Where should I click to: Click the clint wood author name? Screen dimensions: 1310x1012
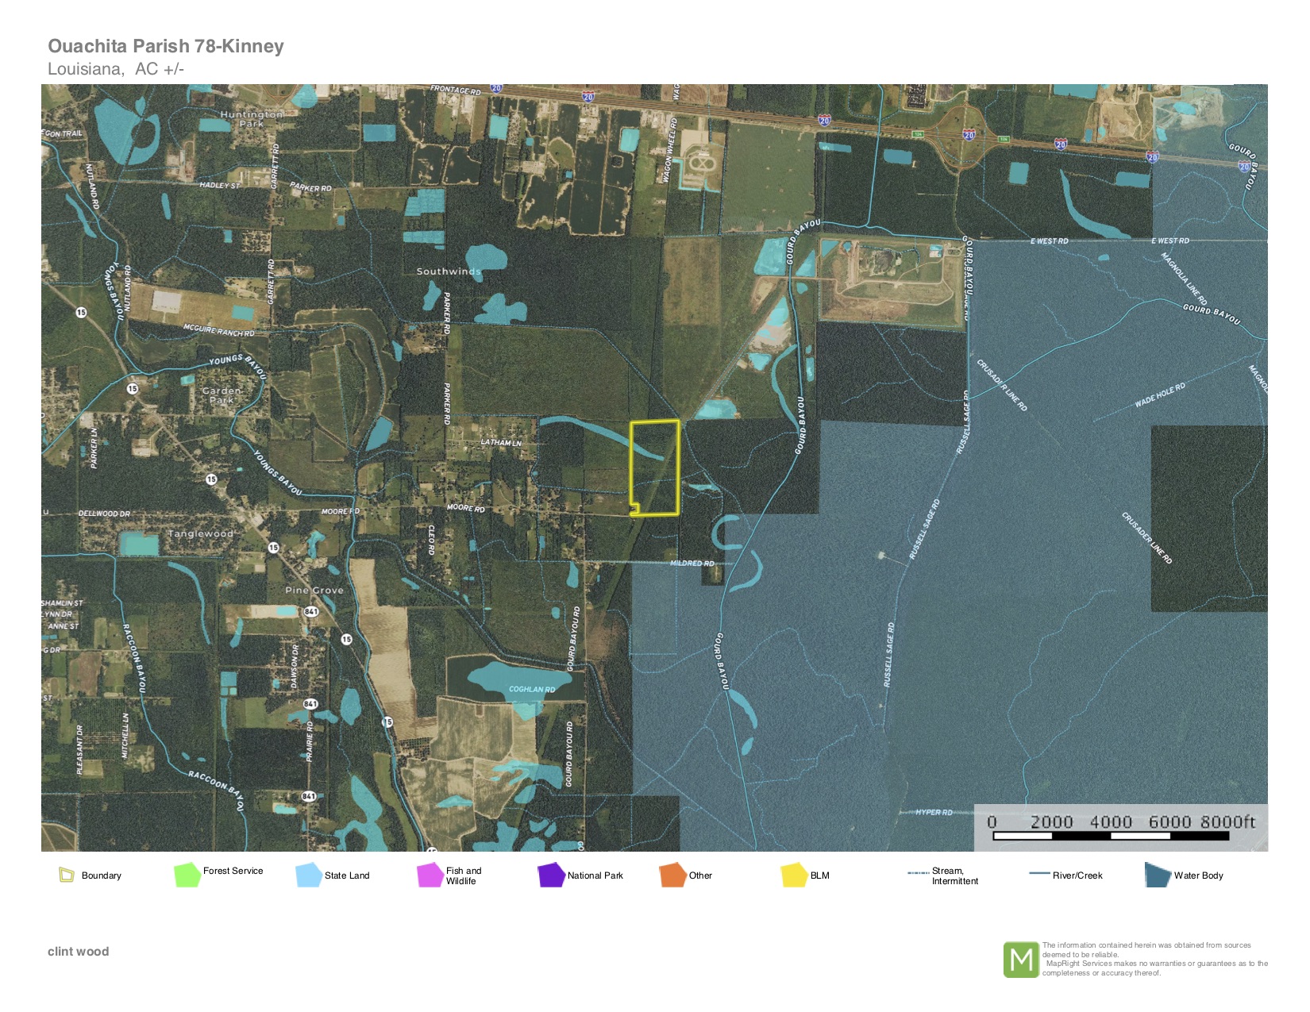tap(78, 951)
